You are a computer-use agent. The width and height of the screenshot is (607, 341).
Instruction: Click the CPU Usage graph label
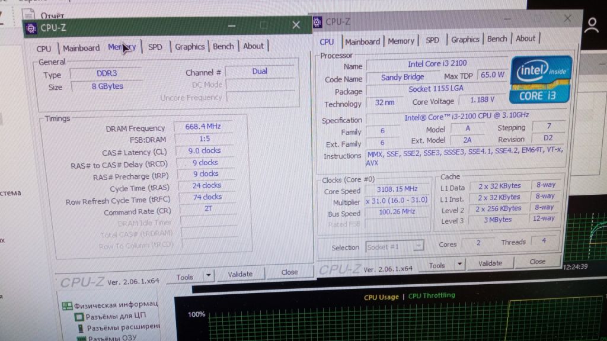click(x=381, y=297)
